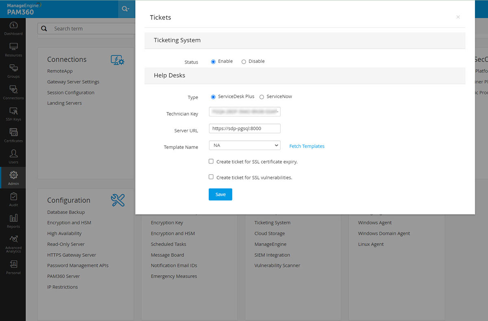Open Vulnerability Scanner link
The image size is (488, 321).
coord(277,265)
